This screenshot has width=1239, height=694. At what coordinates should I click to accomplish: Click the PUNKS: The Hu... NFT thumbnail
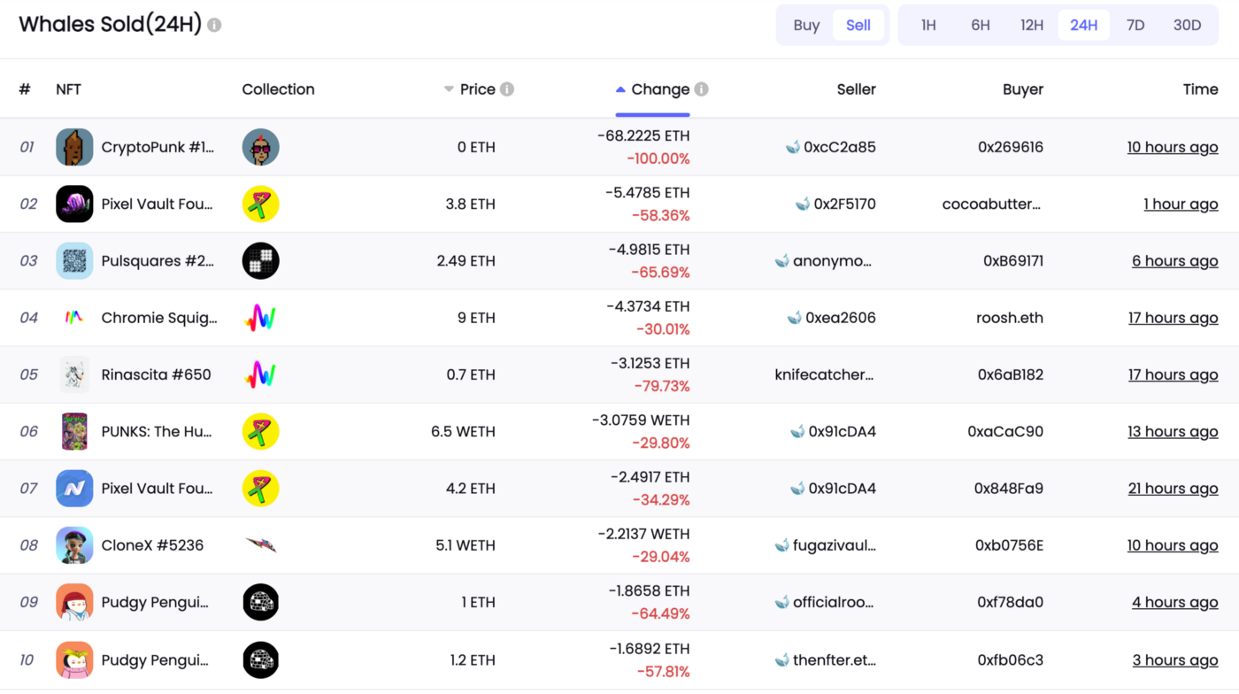[74, 431]
